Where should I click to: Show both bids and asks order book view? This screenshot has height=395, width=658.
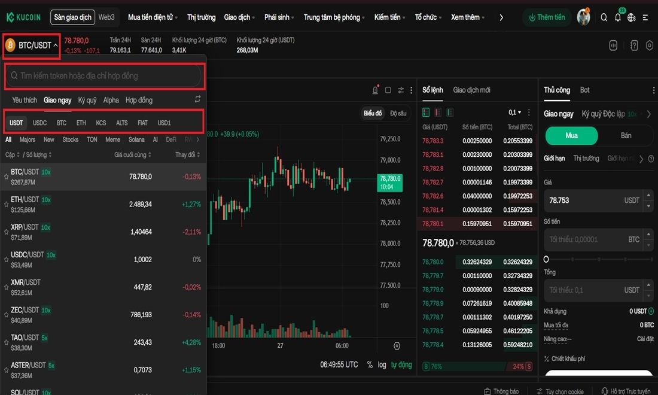click(x=426, y=112)
